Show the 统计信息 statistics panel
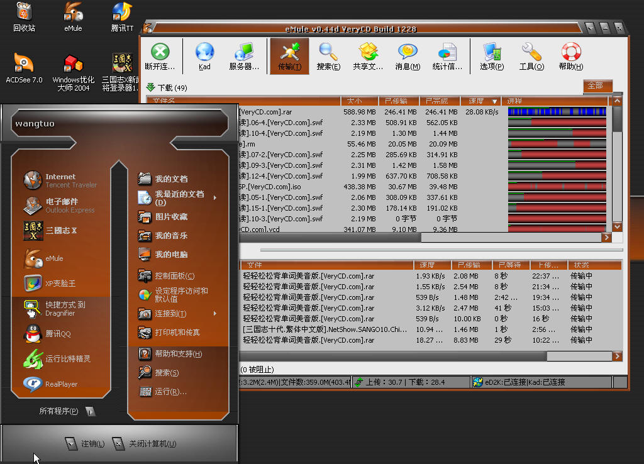This screenshot has width=644, height=464. (x=447, y=56)
